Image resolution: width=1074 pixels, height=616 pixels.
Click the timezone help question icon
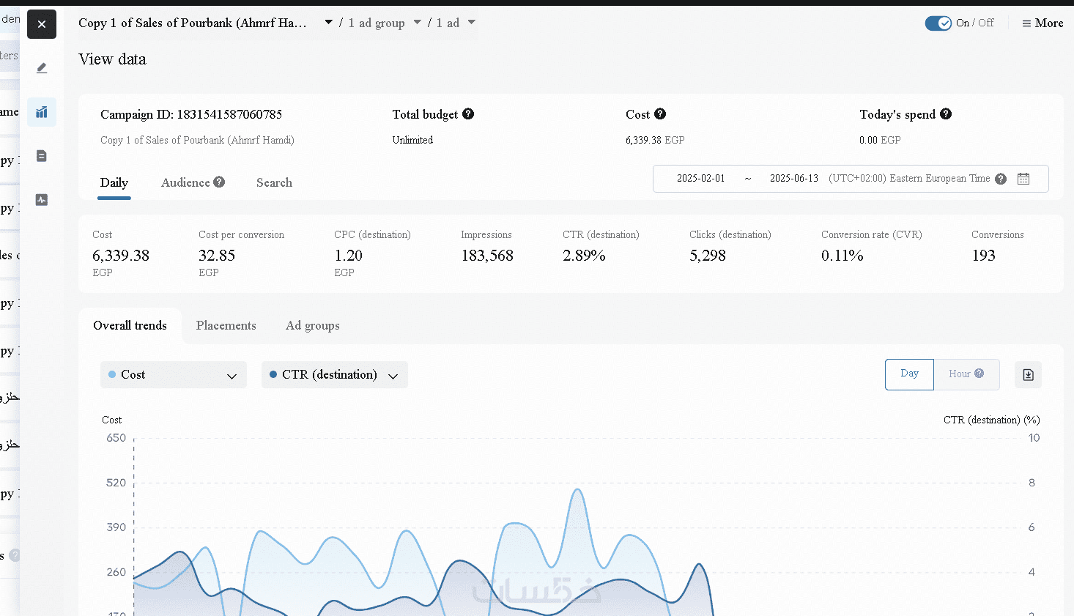click(x=1001, y=179)
